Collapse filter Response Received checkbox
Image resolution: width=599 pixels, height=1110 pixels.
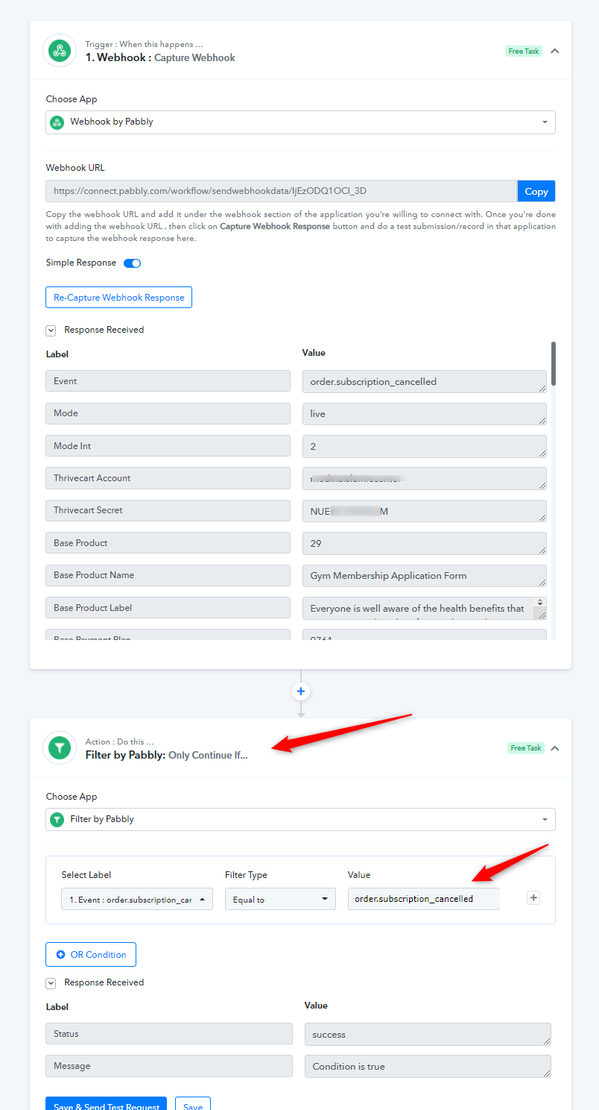click(x=51, y=982)
